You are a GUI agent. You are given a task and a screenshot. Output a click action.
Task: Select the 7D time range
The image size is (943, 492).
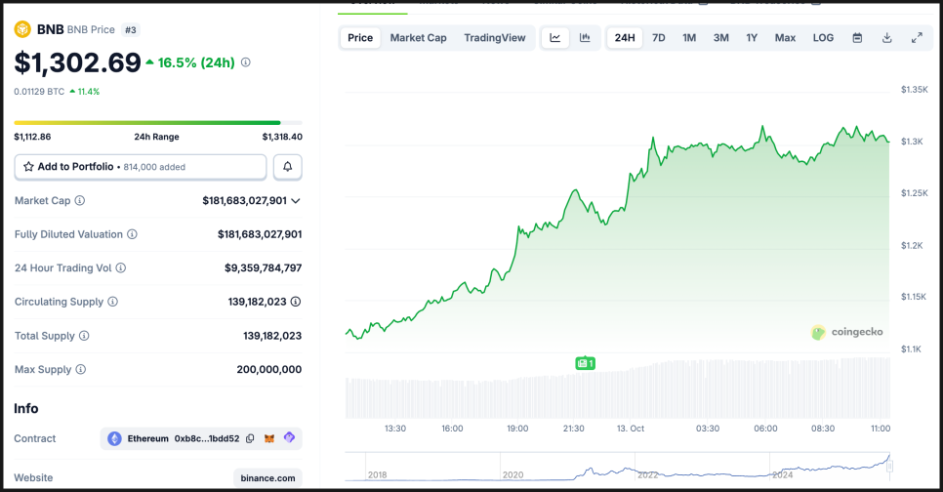659,38
